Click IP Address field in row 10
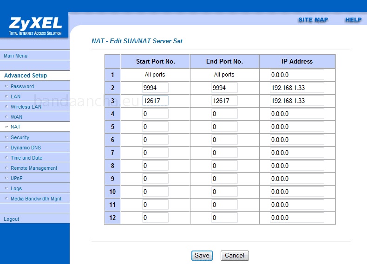Image resolution: width=367 pixels, height=264 pixels. click(x=297, y=192)
